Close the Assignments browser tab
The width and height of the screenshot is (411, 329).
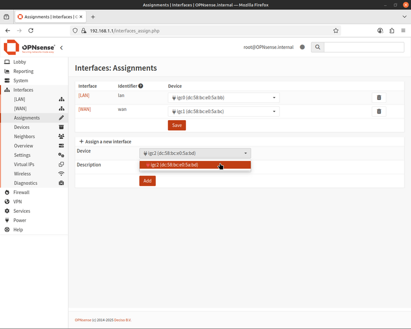pos(81,17)
